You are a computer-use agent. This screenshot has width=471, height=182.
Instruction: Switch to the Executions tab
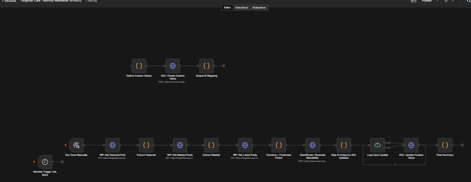242,7
